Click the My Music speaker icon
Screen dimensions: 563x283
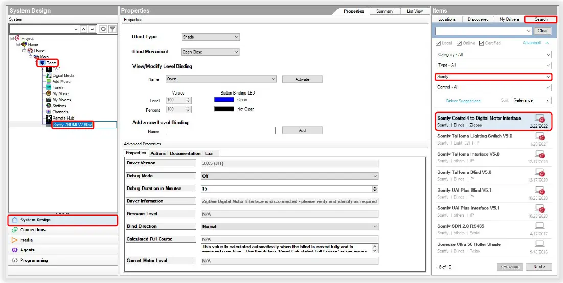point(49,93)
